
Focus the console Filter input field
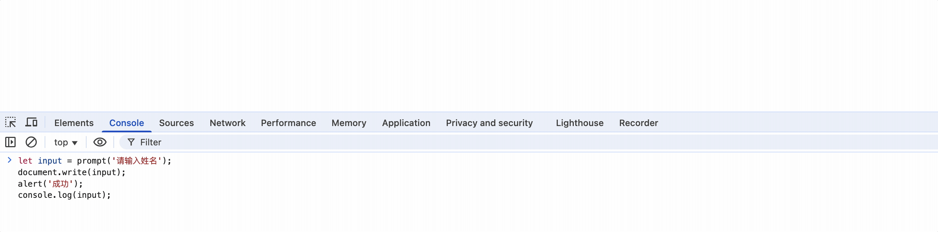(x=528, y=142)
